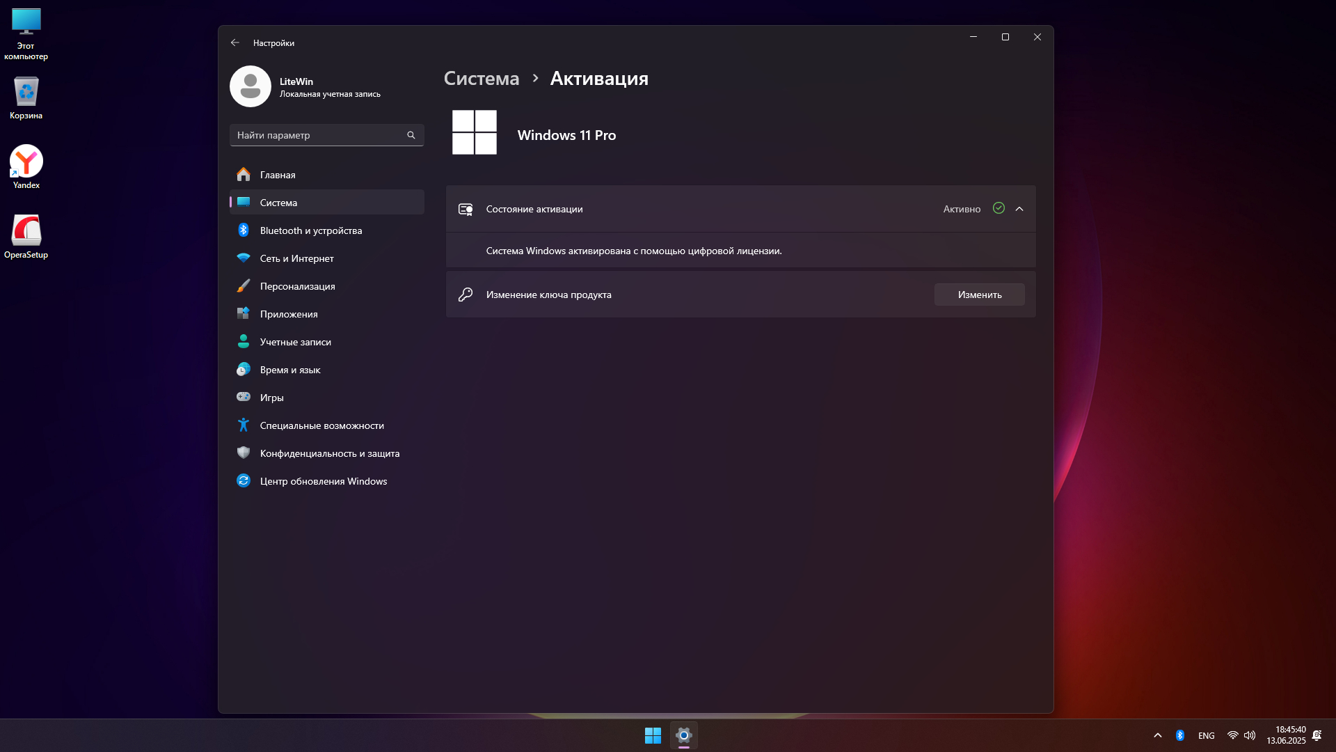Click the ENG language indicator
Viewport: 1336px width, 752px height.
[x=1206, y=735]
